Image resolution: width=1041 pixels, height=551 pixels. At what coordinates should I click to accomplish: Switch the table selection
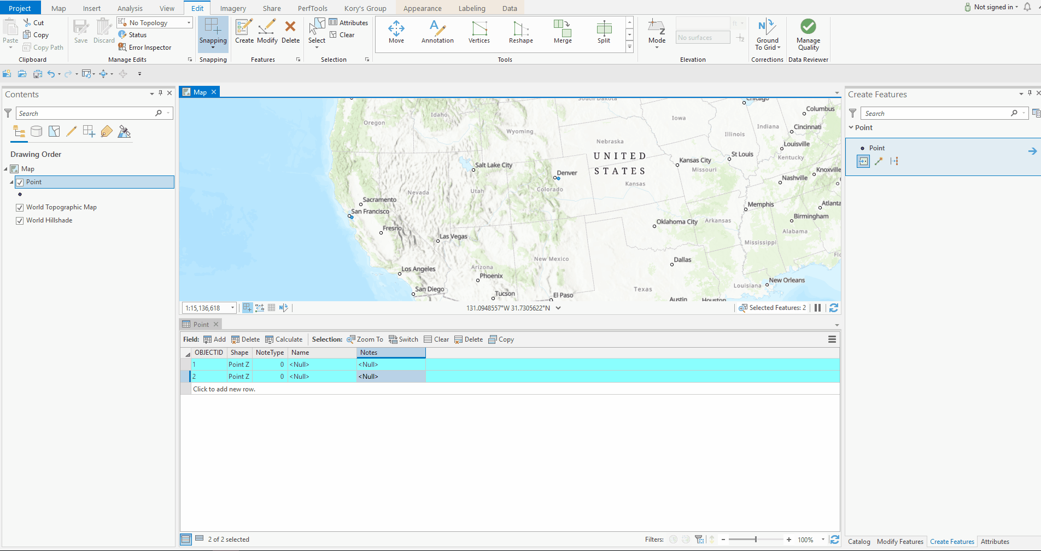[x=403, y=339]
